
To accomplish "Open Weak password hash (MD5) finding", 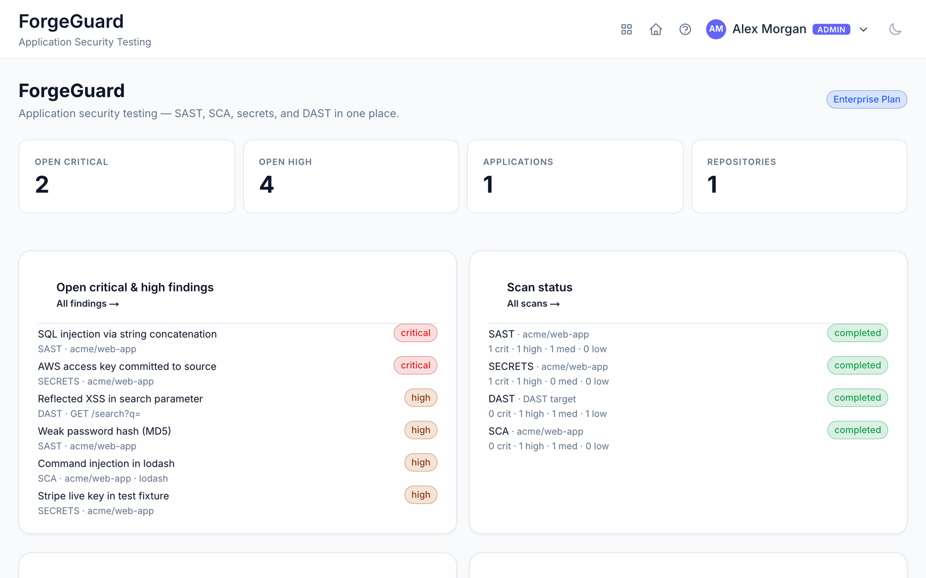I will (x=104, y=431).
